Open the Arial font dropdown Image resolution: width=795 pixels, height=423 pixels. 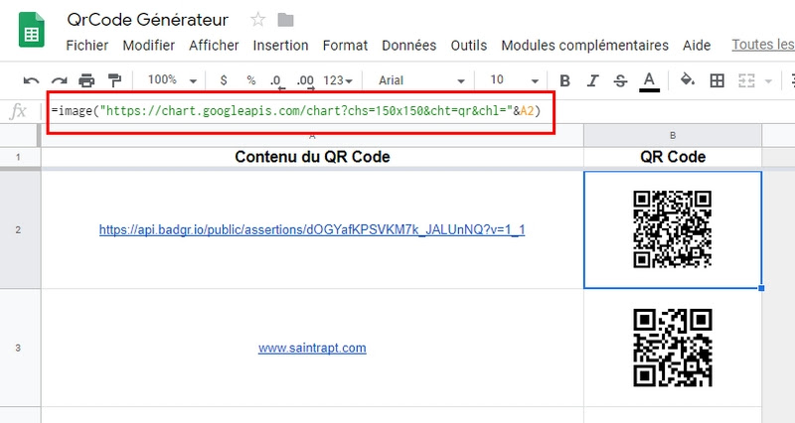[421, 80]
